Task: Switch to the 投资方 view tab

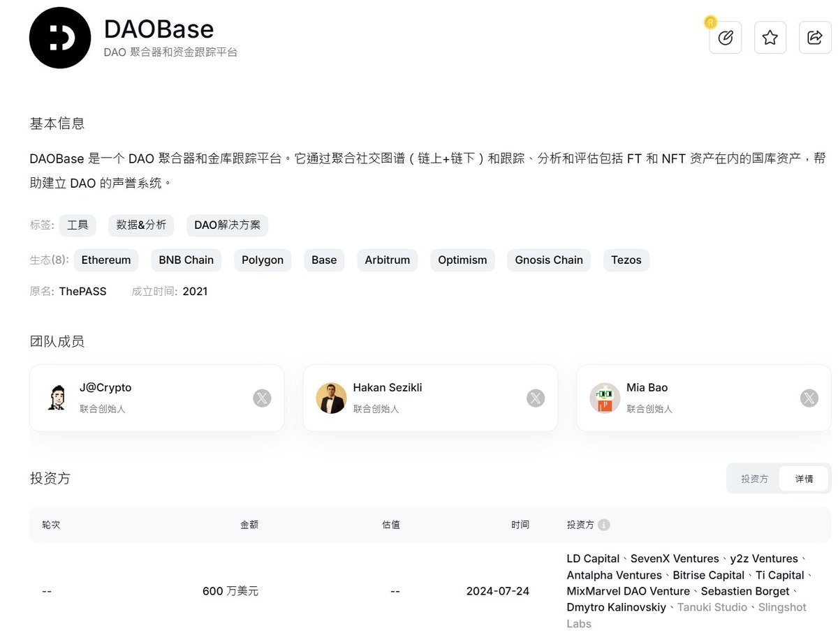Action: tap(754, 479)
